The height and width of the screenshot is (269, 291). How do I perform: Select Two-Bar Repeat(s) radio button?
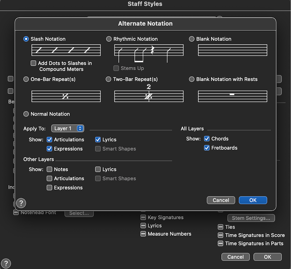tap(109, 79)
